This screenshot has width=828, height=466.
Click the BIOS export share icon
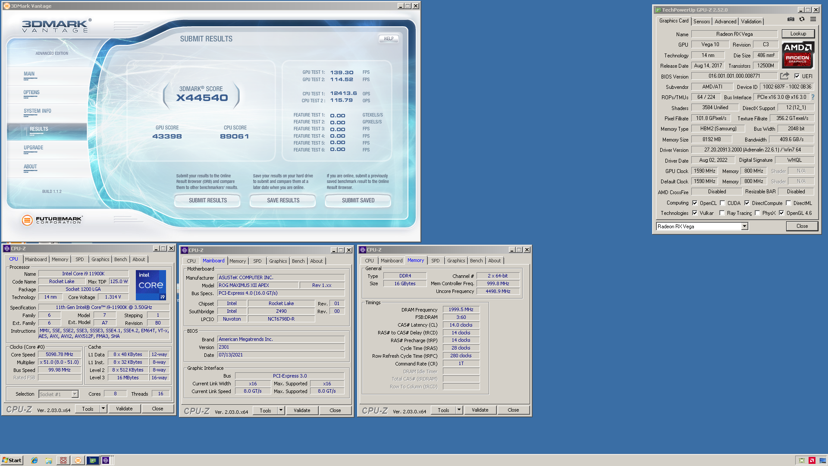[x=784, y=76]
